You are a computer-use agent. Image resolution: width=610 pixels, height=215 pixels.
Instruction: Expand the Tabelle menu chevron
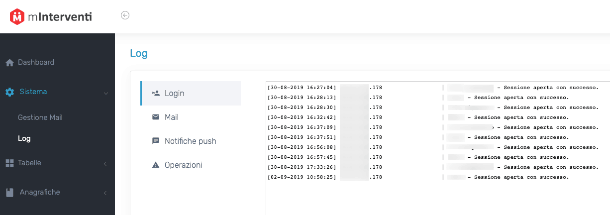tap(105, 163)
